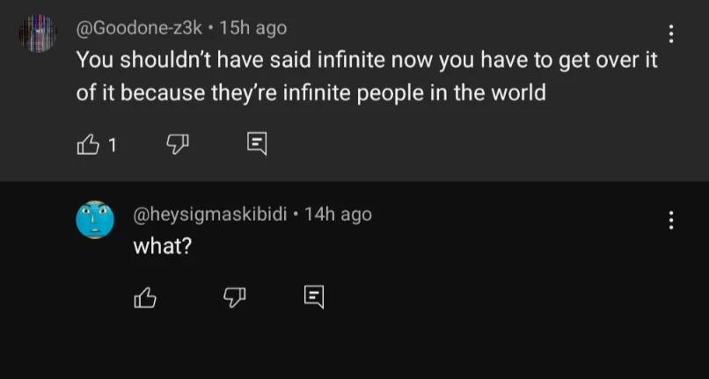Click the "14h ago" timestamp
709x379 pixels.
tap(338, 214)
